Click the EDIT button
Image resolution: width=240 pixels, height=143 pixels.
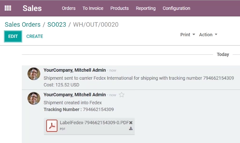(x=13, y=36)
